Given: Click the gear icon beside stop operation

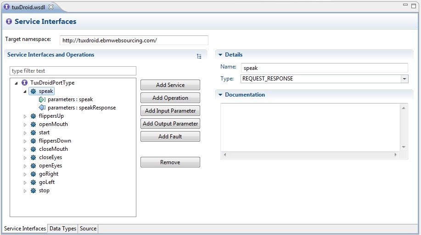Looking at the screenshot, I should (33, 190).
